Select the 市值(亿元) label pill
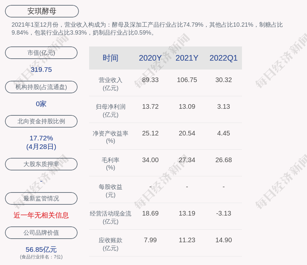Image resolution: width=307 pixels, height=265 pixels. pyautogui.click(x=41, y=53)
